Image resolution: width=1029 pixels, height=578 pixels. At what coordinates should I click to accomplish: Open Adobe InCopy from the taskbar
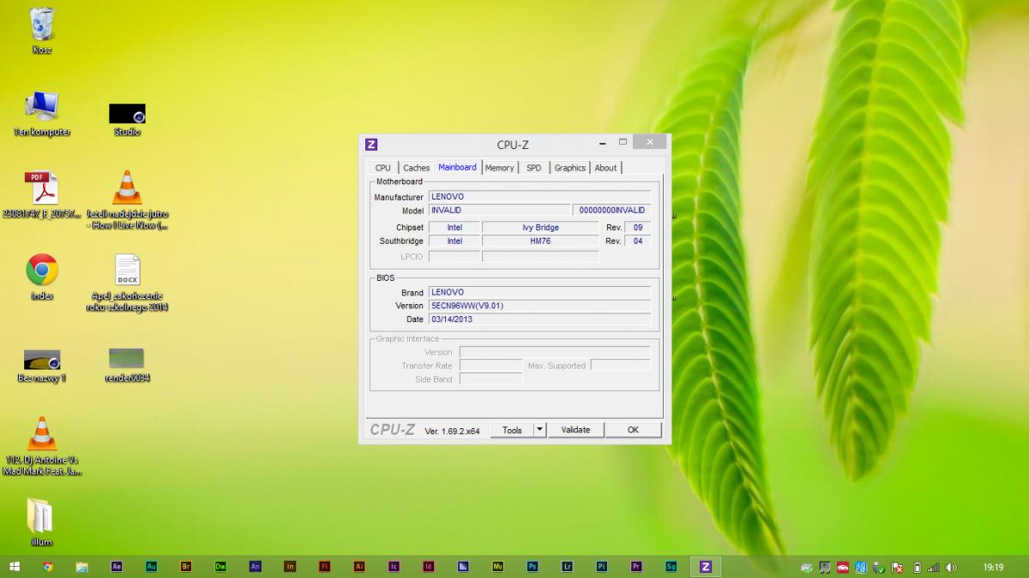tap(394, 567)
